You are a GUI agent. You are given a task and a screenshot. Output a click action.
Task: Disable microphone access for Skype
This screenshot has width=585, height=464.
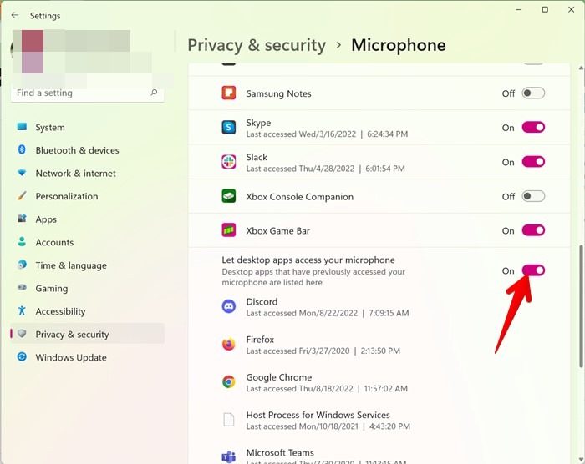tap(533, 128)
